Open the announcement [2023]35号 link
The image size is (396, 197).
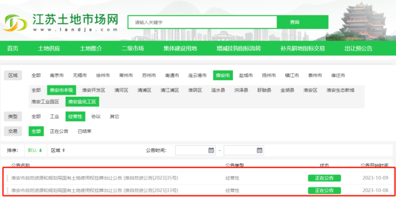pos(95,178)
